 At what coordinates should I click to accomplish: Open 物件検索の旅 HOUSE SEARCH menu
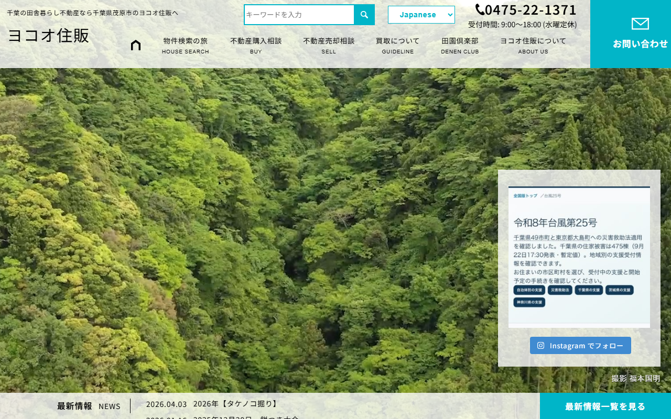[186, 46]
